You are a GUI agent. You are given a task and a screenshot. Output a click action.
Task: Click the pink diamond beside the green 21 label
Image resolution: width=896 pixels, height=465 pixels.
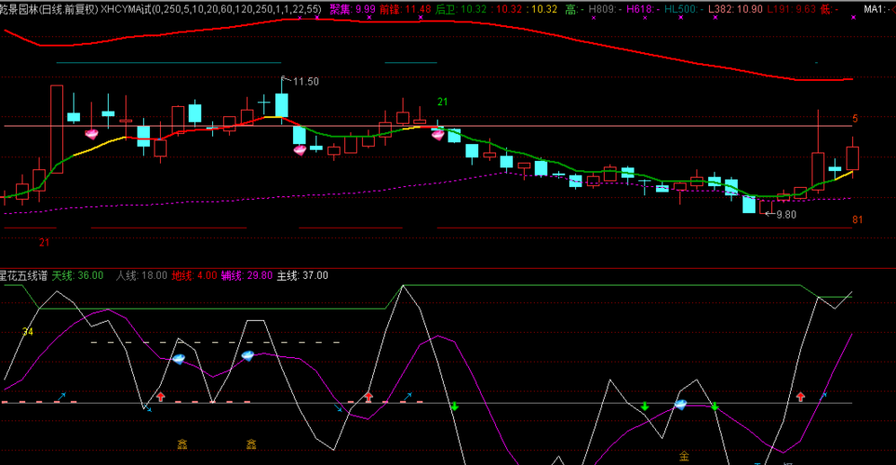[x=437, y=135]
